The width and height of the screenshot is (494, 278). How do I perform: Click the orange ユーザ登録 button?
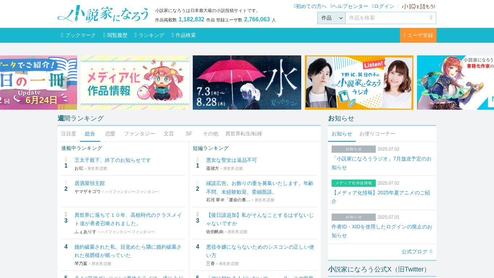coord(418,35)
